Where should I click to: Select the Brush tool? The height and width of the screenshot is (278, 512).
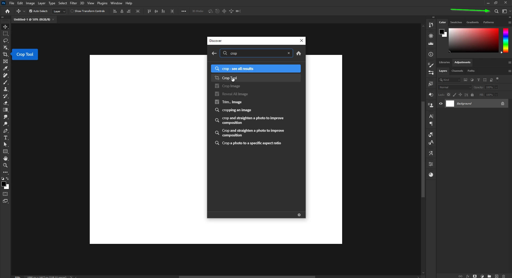pos(5,82)
